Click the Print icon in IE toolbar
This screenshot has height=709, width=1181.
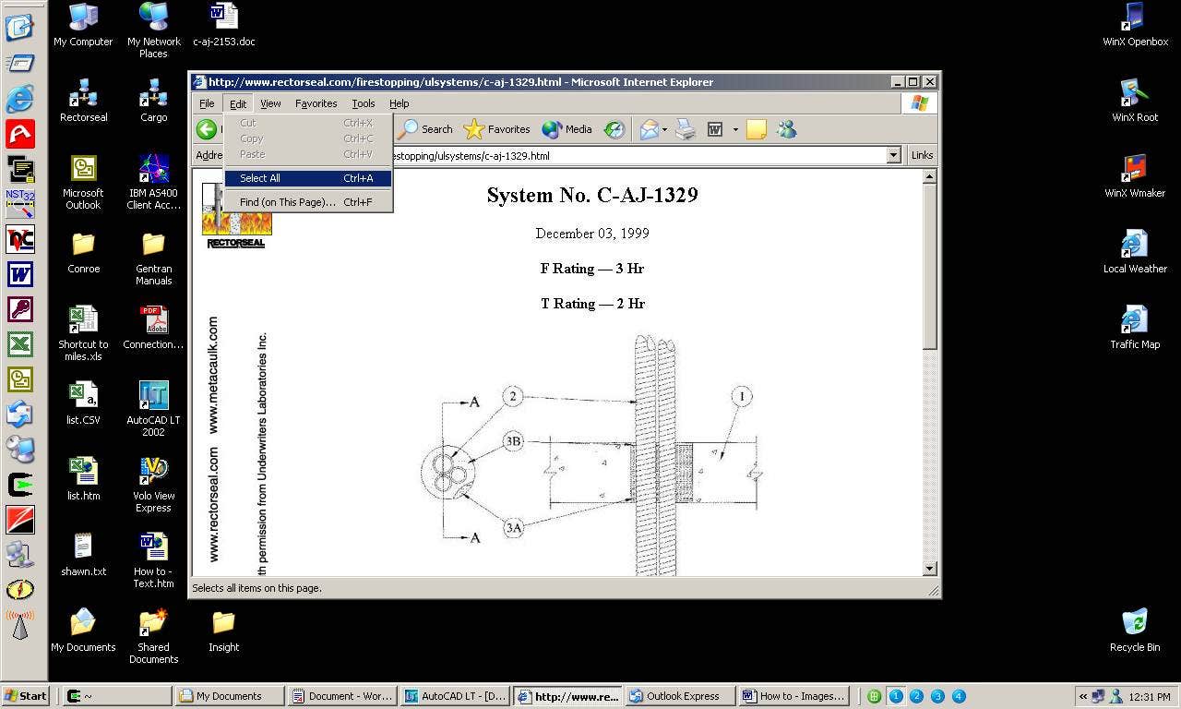pyautogui.click(x=686, y=129)
